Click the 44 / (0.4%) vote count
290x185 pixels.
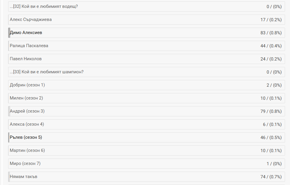tap(271, 46)
